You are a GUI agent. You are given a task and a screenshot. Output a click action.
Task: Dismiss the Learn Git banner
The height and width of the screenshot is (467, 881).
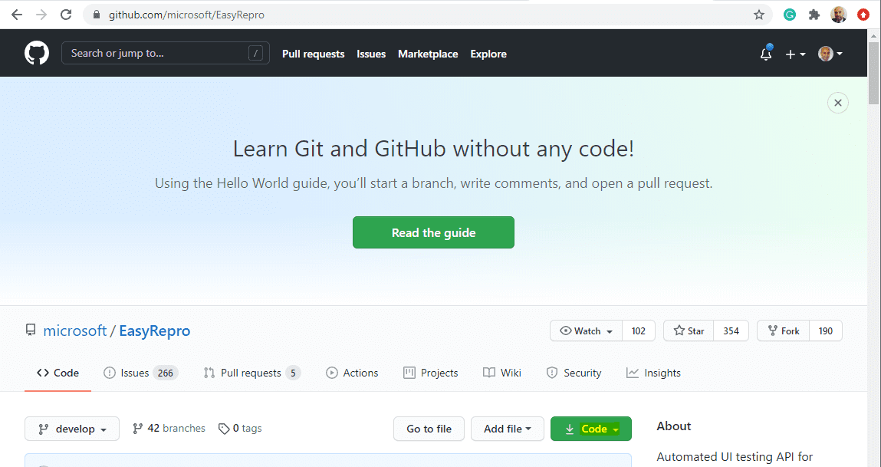click(x=838, y=103)
